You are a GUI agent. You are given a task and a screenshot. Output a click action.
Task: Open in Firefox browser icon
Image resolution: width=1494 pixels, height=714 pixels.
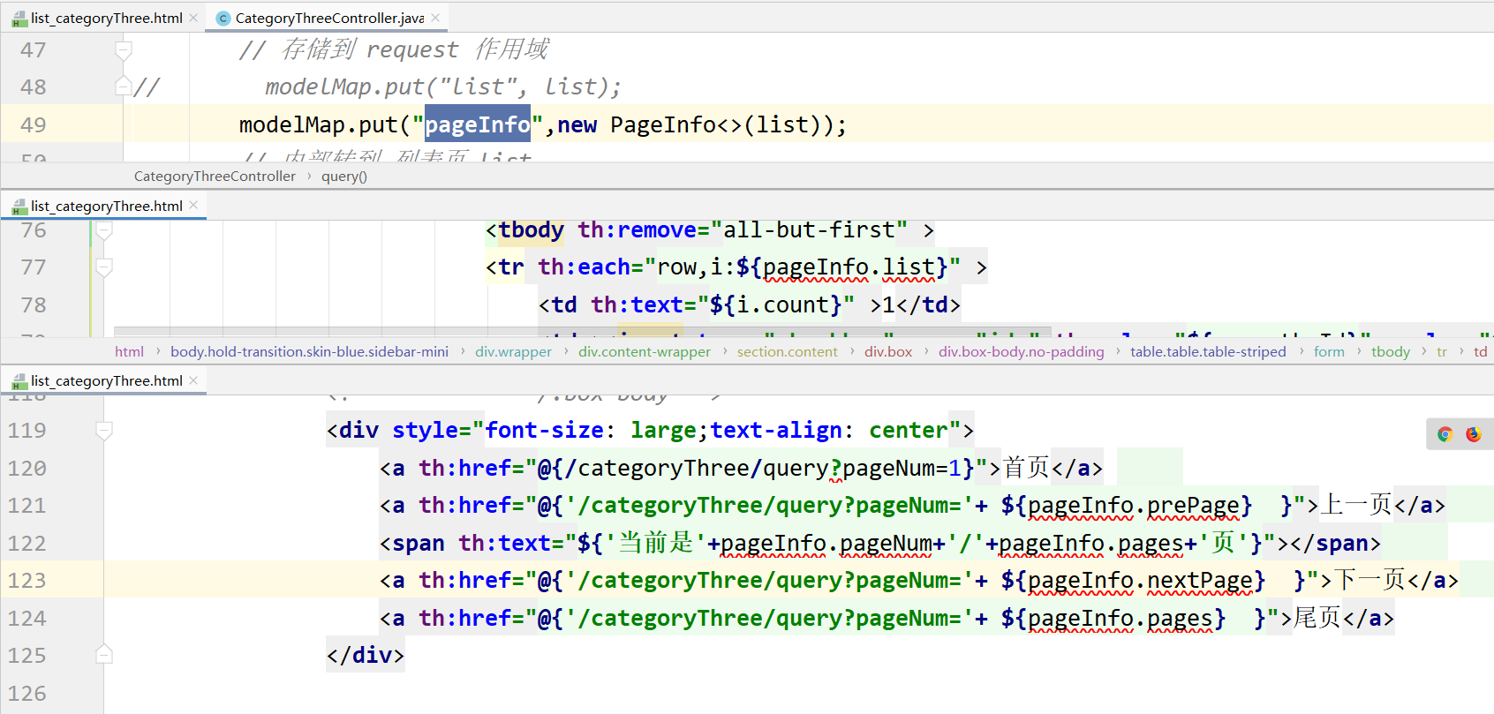(1473, 433)
